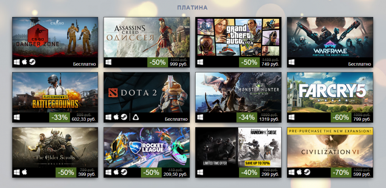386x188 pixels.
Task: Click the Apple icon under CS:GO Danger Zone
Action: (25, 62)
